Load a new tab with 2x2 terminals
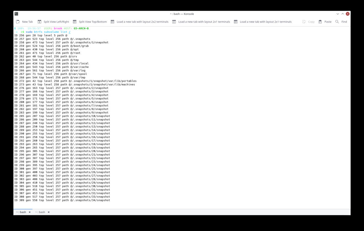Image resolution: width=364 pixels, height=231 pixels. click(x=112, y=22)
